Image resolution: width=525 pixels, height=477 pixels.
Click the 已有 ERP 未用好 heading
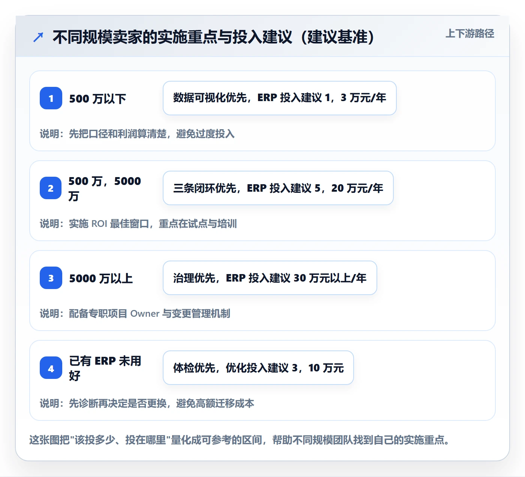[x=105, y=368]
